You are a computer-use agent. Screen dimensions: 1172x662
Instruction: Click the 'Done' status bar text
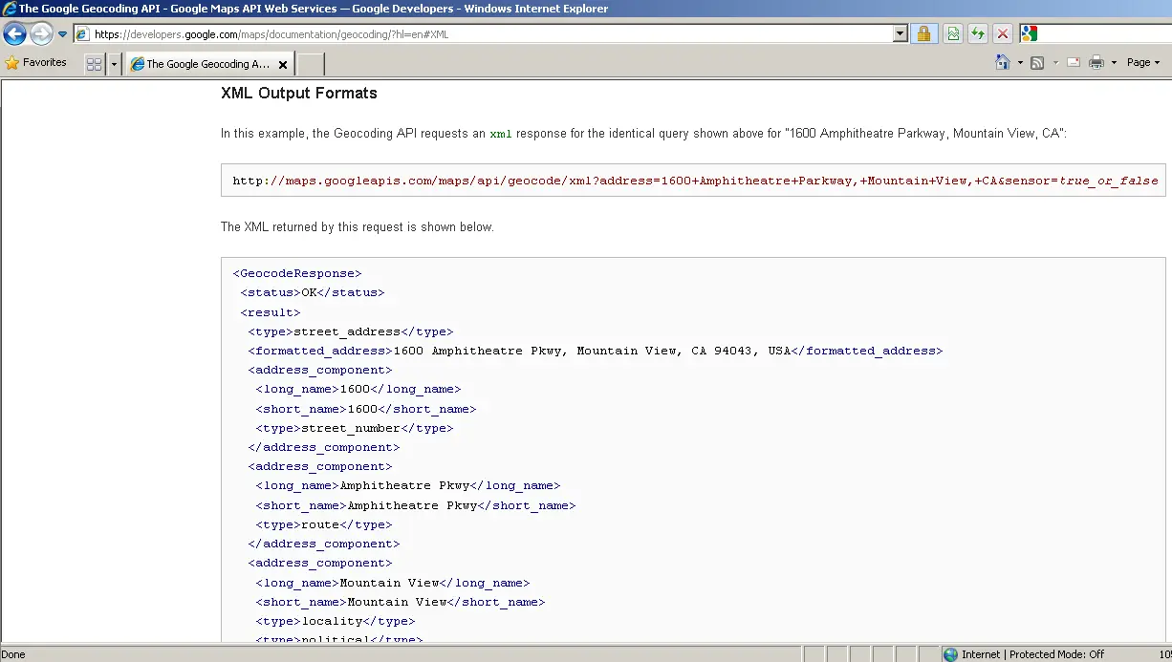click(13, 654)
